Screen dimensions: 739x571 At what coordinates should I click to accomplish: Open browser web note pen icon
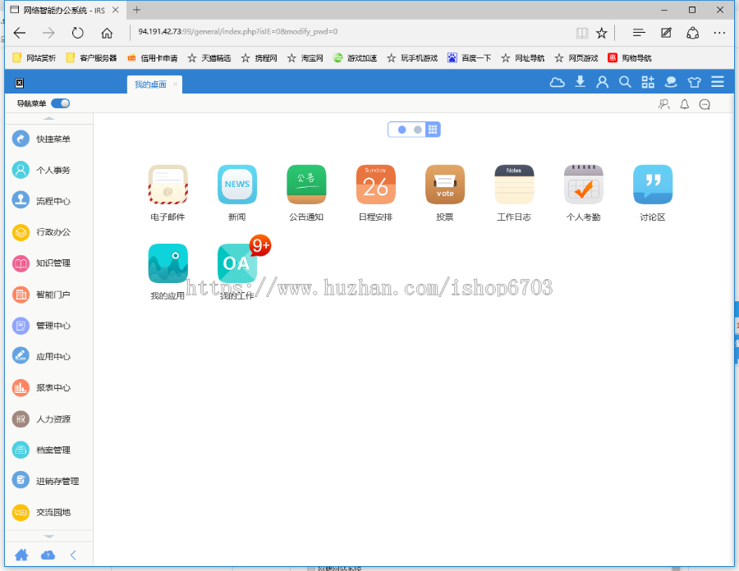tap(666, 33)
